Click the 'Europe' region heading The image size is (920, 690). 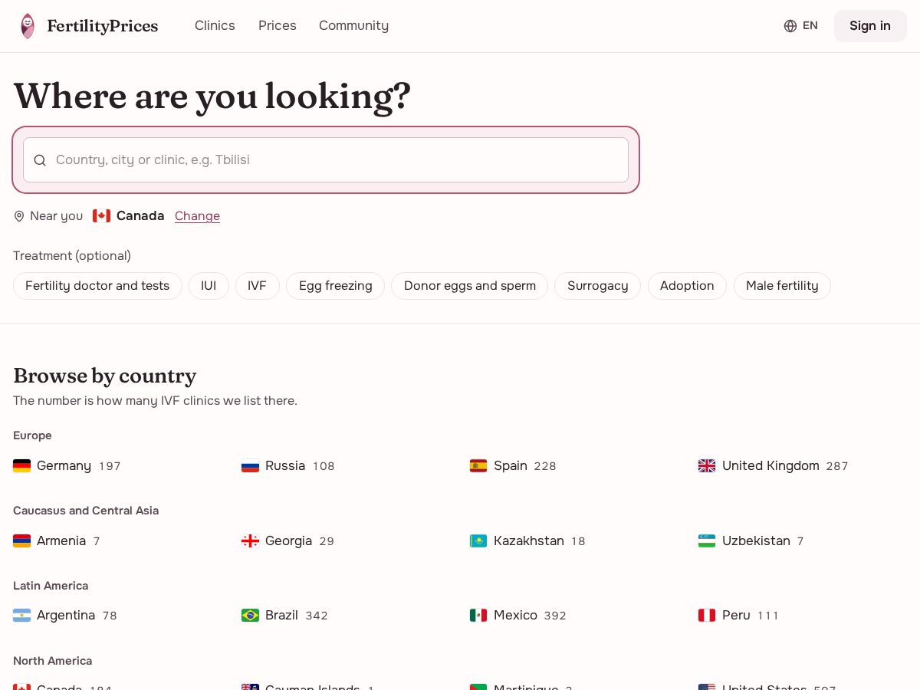coord(32,435)
